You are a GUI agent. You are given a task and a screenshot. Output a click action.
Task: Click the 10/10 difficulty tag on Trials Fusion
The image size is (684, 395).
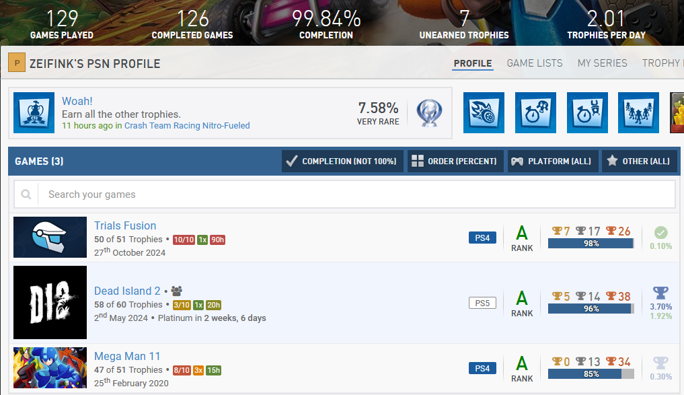pos(184,240)
